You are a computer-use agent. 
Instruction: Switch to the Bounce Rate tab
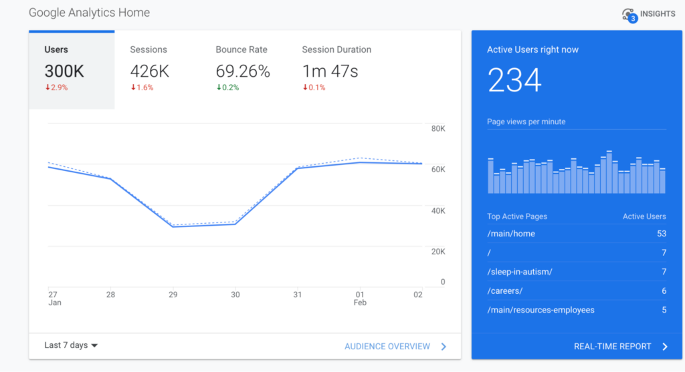click(242, 69)
